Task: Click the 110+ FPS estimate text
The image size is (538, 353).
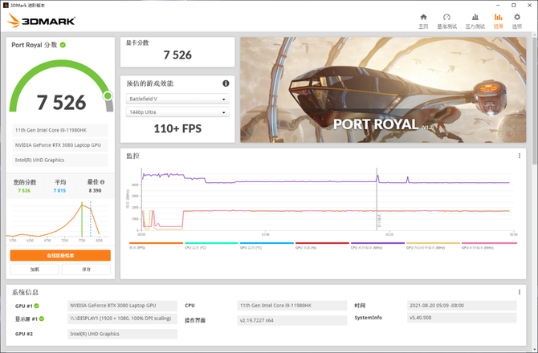Action: tap(177, 128)
